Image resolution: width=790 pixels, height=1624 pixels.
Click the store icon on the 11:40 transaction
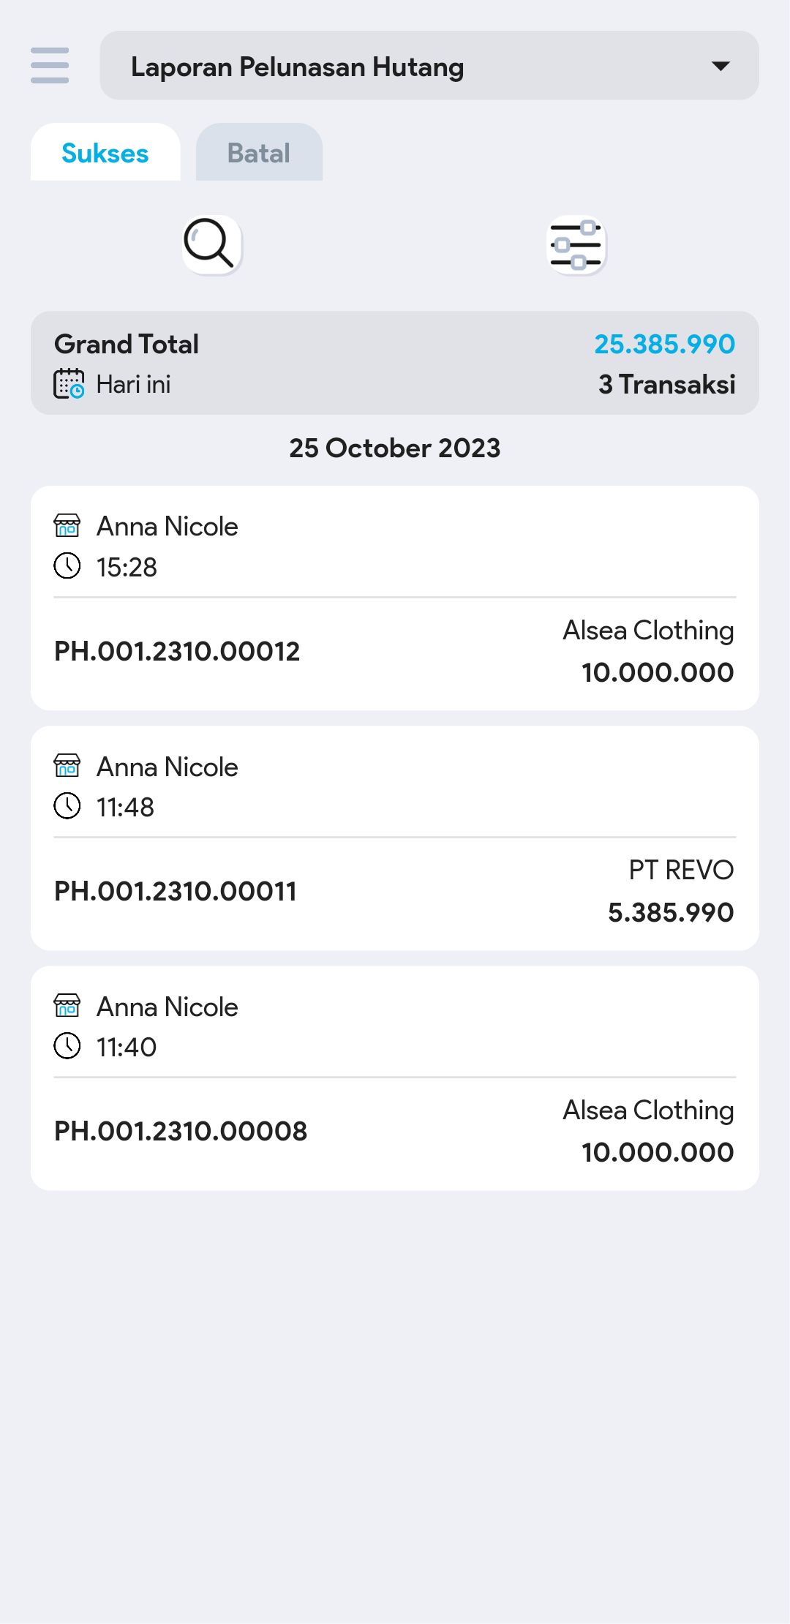[67, 1006]
